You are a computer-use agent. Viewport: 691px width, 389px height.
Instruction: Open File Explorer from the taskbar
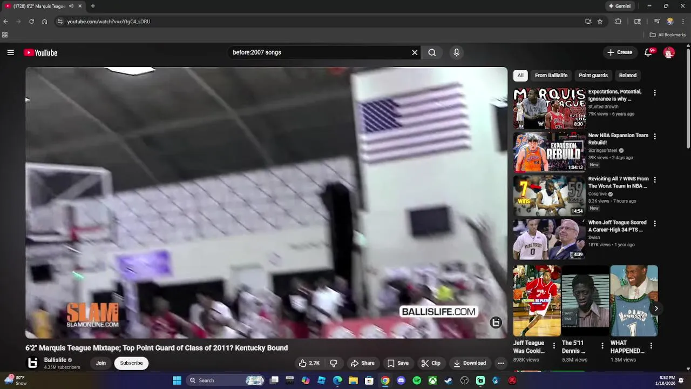click(x=353, y=380)
